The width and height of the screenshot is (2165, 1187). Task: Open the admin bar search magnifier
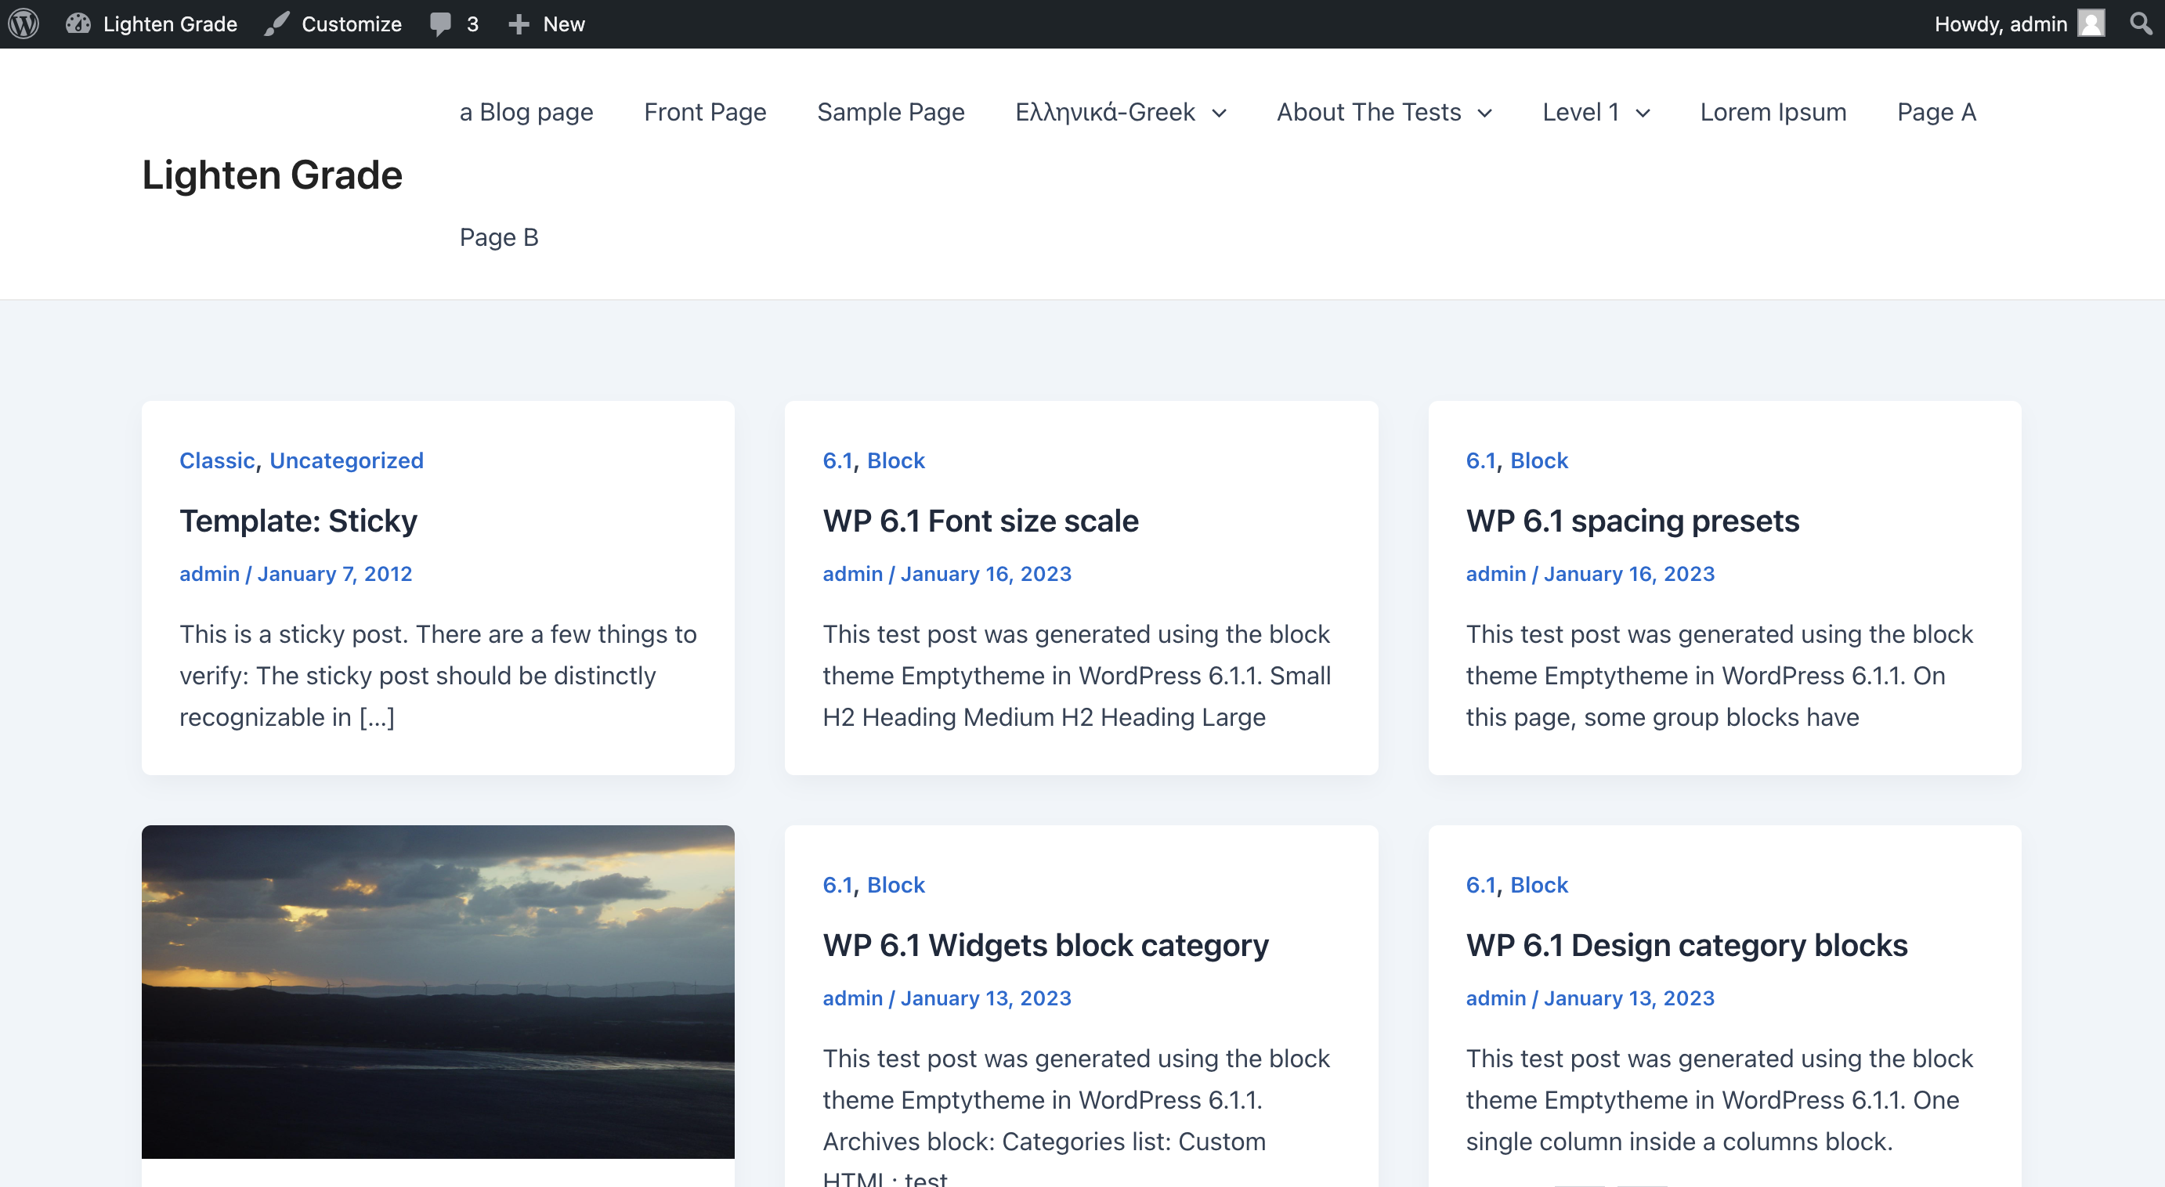2140,23
